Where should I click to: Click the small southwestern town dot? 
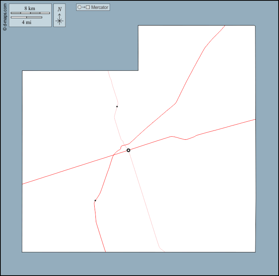coord(95,201)
